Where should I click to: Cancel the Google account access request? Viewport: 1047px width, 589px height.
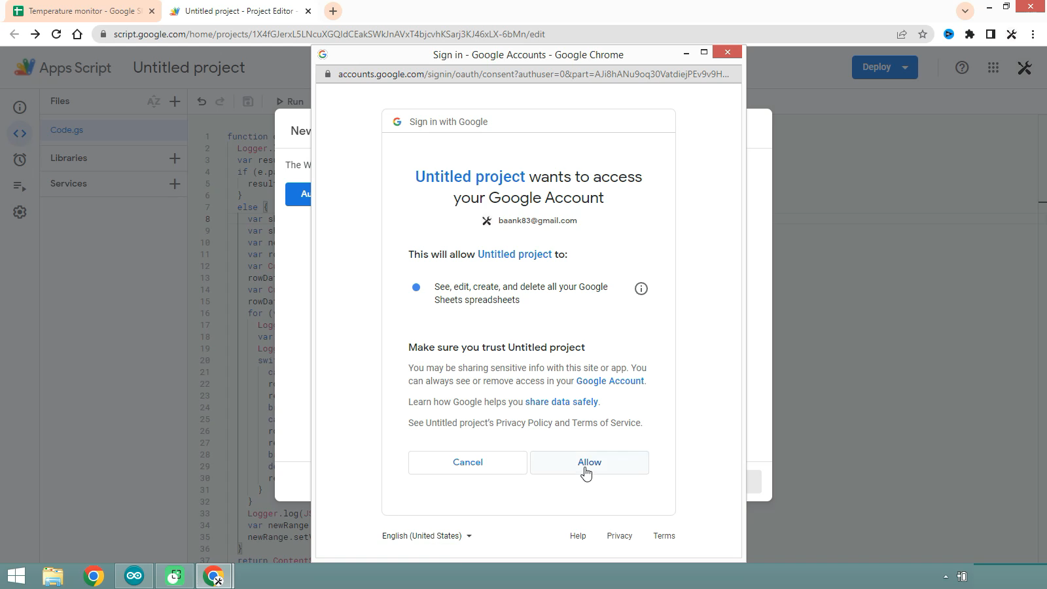pos(467,462)
